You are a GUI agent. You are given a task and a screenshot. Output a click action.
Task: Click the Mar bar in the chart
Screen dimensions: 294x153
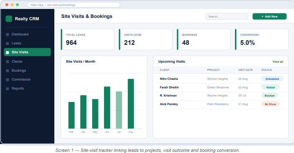[72, 115]
